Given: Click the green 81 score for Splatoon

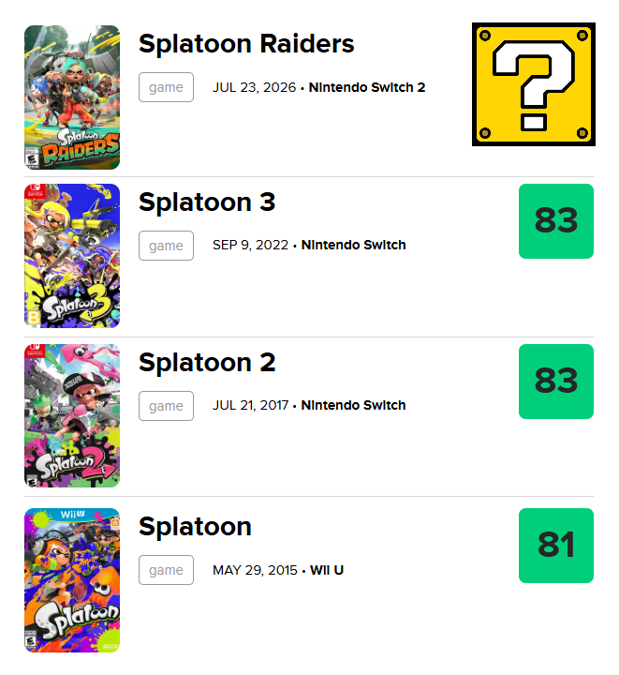Looking at the screenshot, I should click(x=556, y=546).
